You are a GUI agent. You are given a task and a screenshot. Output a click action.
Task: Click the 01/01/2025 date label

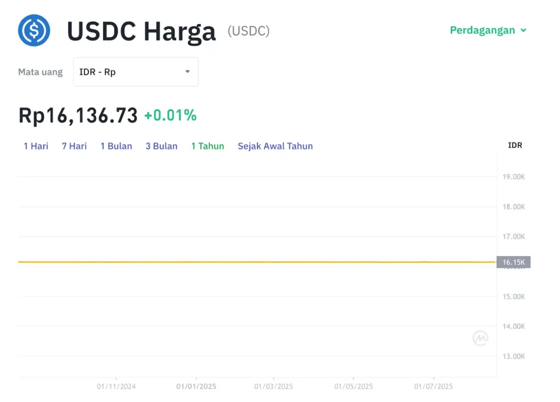tap(196, 386)
